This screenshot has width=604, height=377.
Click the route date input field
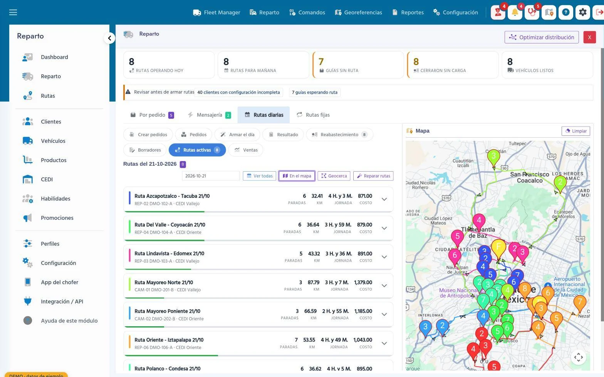pos(211,176)
